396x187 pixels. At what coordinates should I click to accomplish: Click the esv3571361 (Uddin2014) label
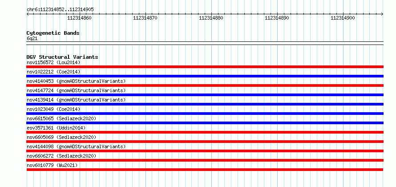56,128
